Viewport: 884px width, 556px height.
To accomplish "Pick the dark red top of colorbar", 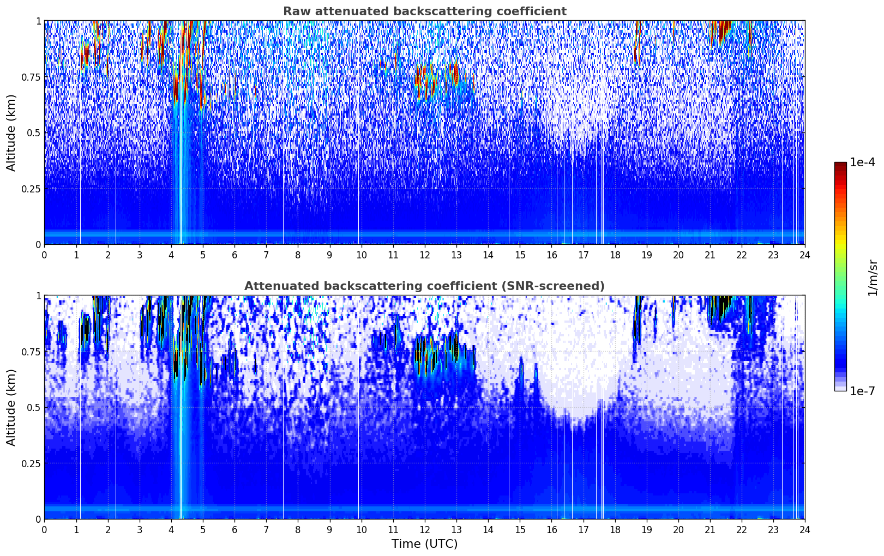I will (840, 165).
